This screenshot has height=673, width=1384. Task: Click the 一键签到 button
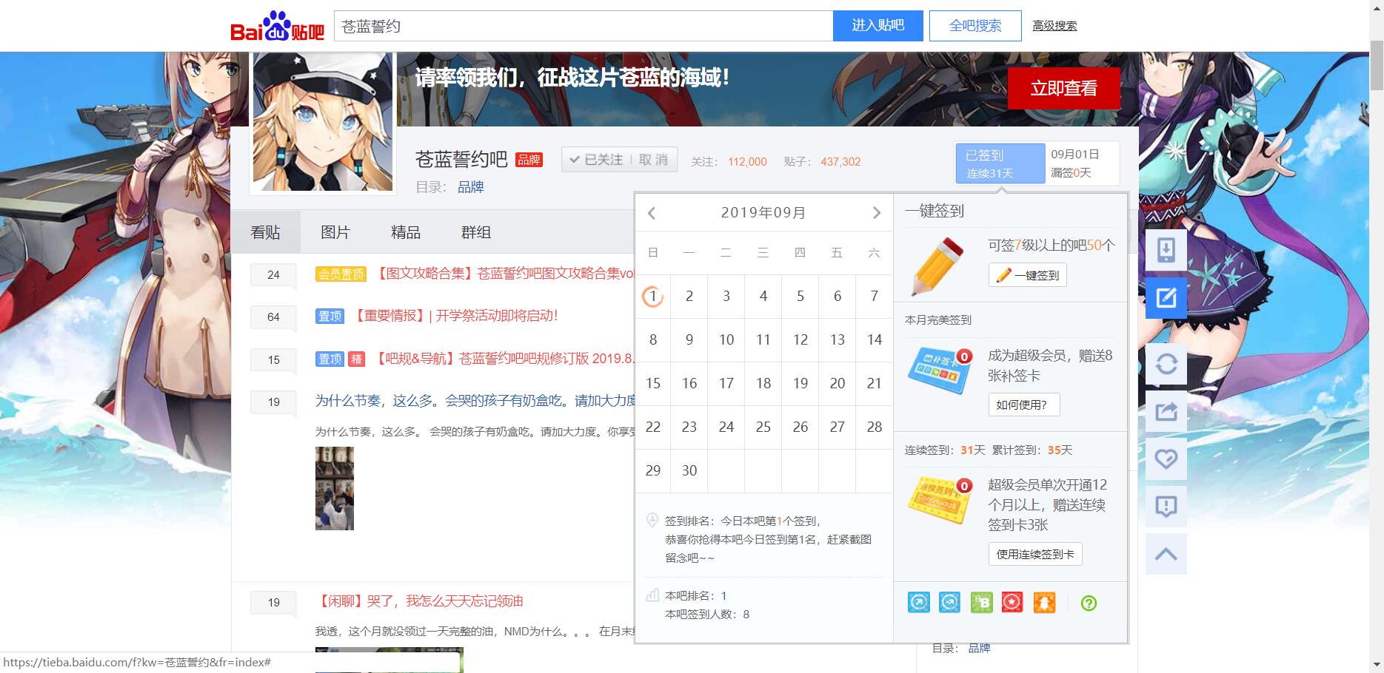1028,275
